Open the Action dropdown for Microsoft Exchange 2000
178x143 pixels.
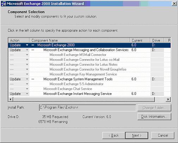(x=27, y=45)
